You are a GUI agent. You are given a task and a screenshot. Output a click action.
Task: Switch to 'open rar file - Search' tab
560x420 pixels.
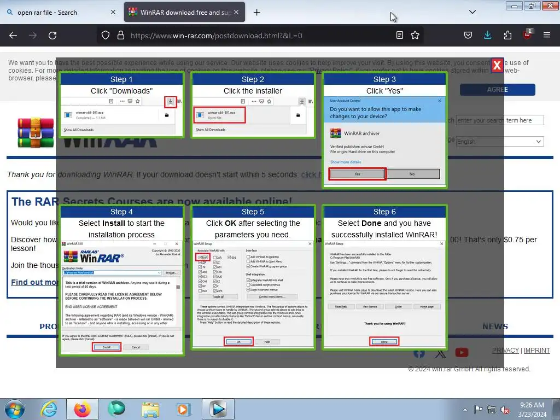pos(61,12)
